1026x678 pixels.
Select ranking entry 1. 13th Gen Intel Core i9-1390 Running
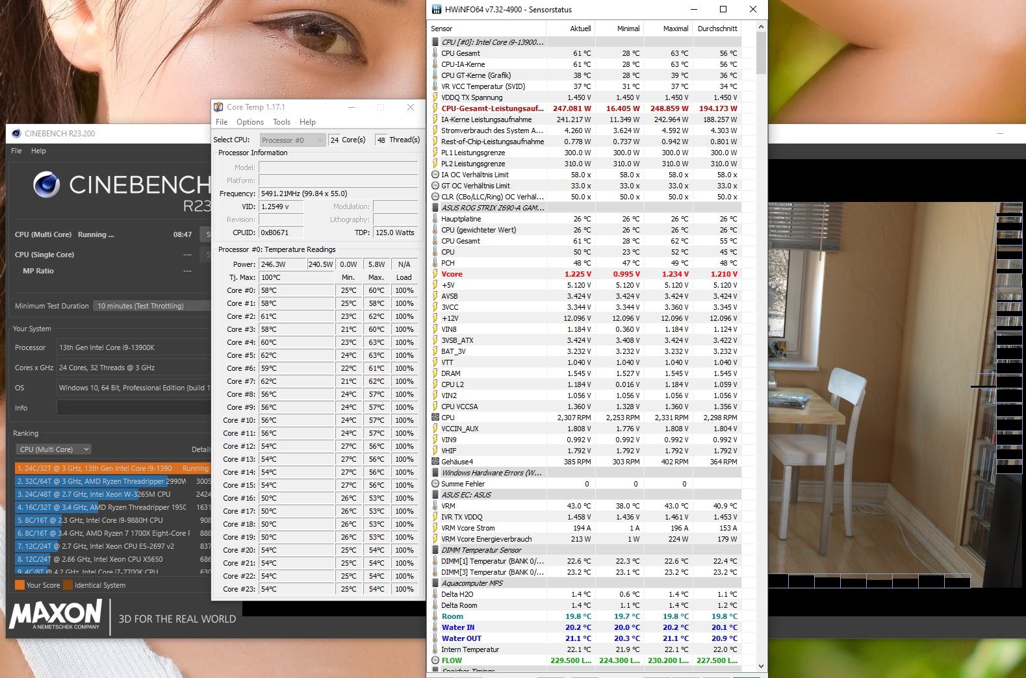point(112,468)
